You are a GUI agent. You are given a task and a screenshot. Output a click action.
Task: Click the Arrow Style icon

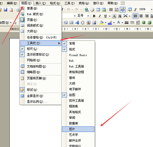point(138,23)
